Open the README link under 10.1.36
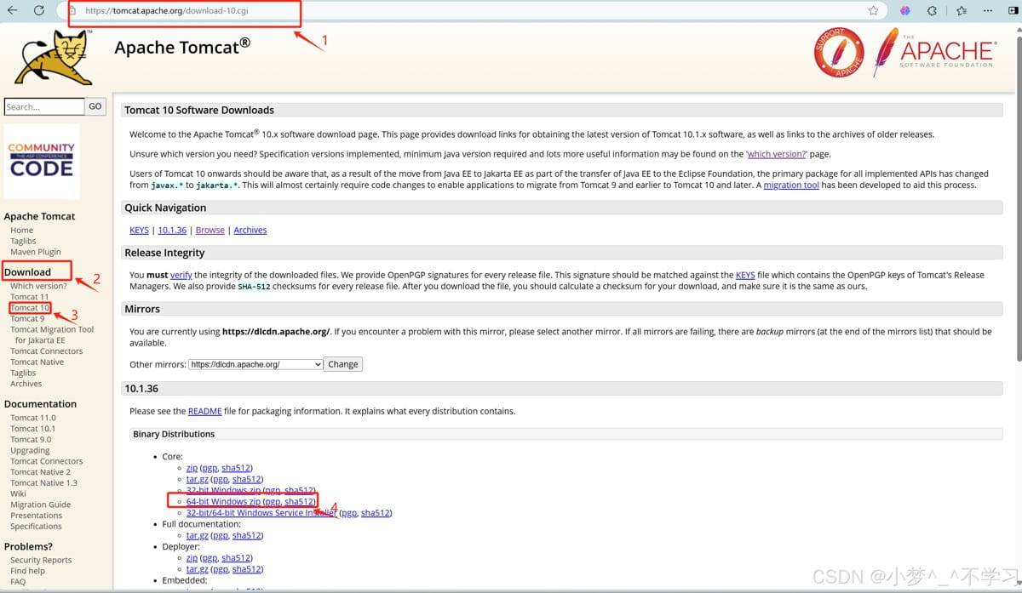The width and height of the screenshot is (1022, 593). click(x=205, y=411)
